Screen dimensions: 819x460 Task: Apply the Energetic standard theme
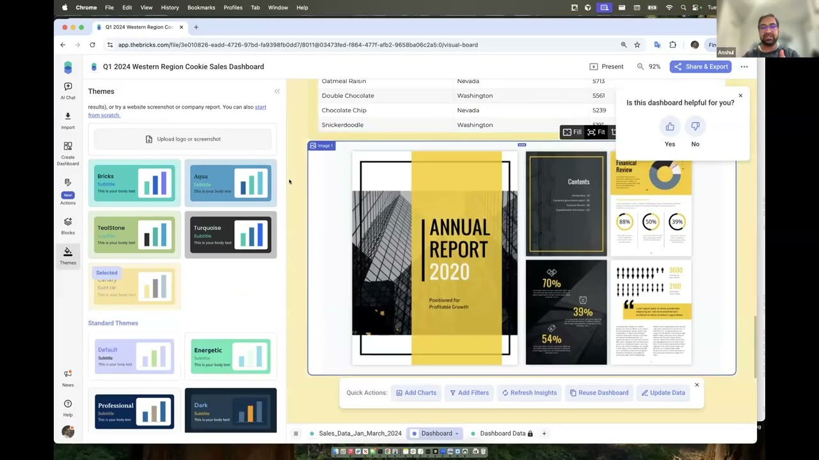pyautogui.click(x=231, y=356)
